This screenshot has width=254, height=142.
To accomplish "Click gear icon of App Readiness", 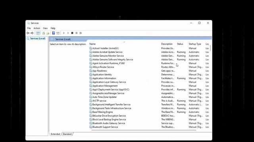I will 90,71.
